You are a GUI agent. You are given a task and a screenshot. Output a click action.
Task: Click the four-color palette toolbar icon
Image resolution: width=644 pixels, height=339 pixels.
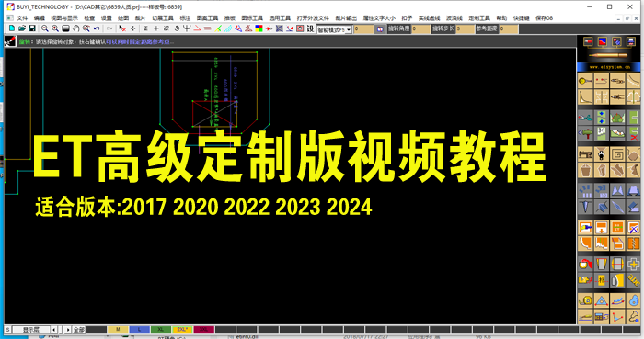[x=259, y=28]
